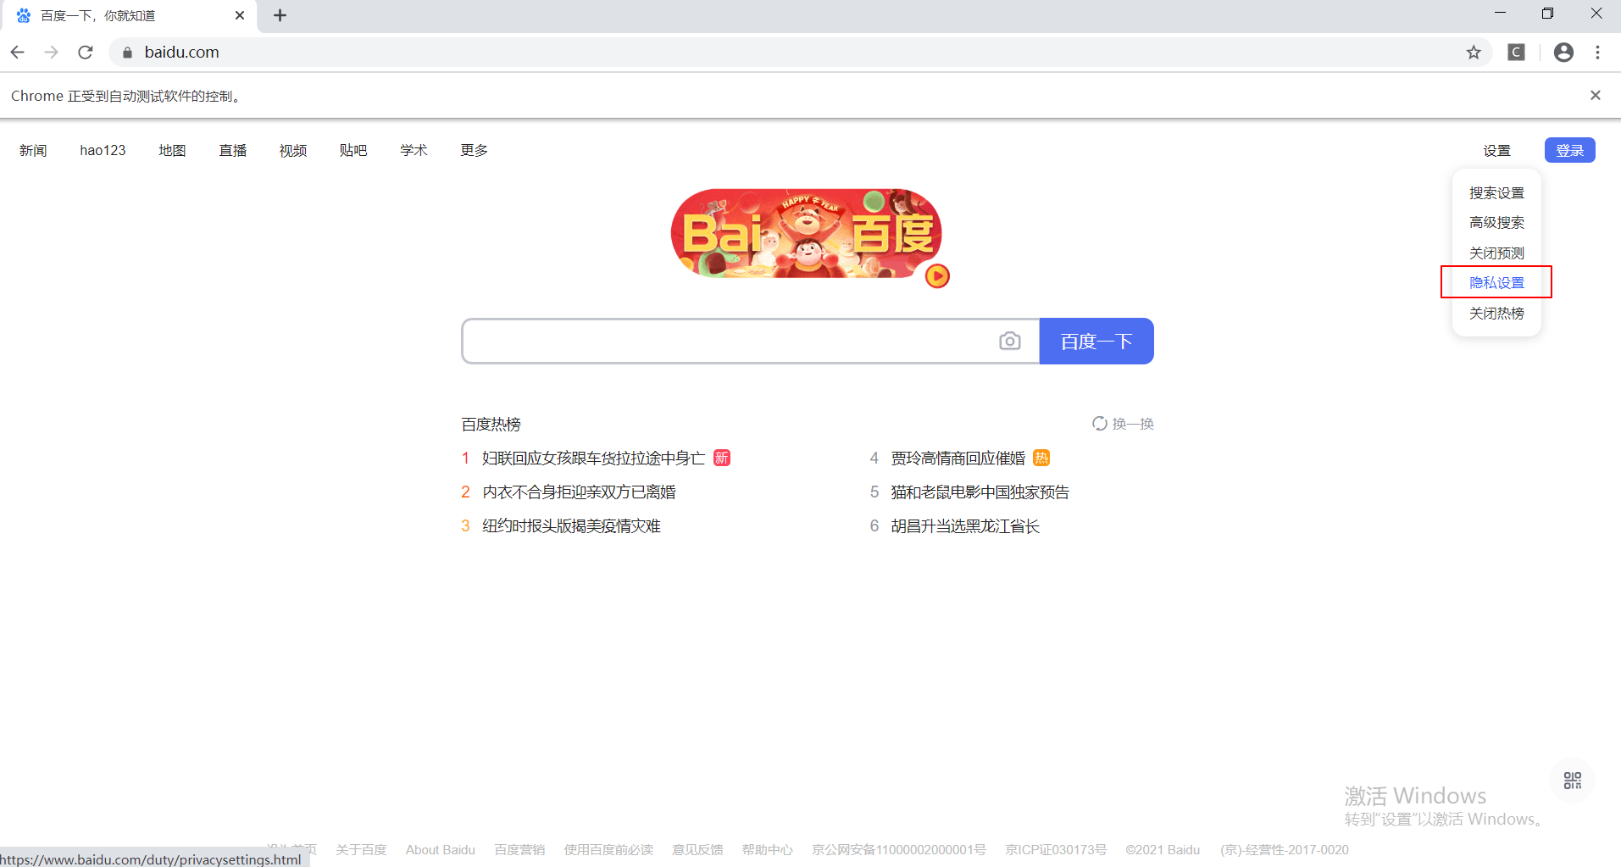The image size is (1621, 867).
Task: Select 隐私设置 from settings menu
Action: coord(1496,283)
